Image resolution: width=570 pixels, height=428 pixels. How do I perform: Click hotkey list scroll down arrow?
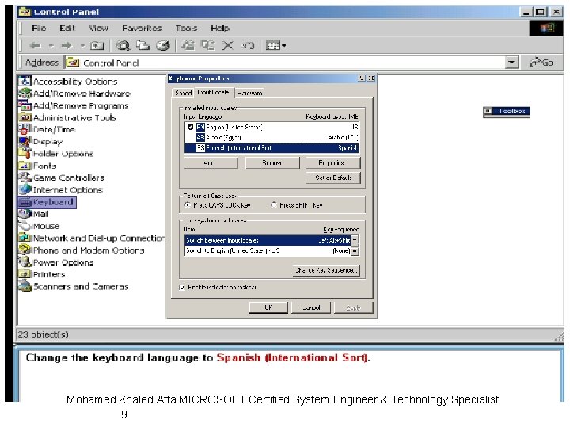click(355, 251)
